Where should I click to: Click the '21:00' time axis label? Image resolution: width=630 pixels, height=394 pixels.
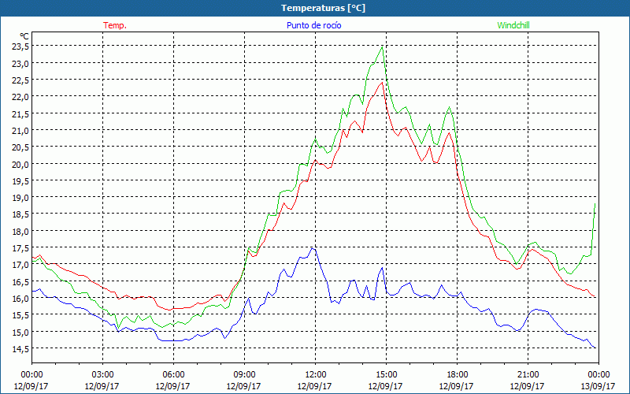tap(528, 375)
